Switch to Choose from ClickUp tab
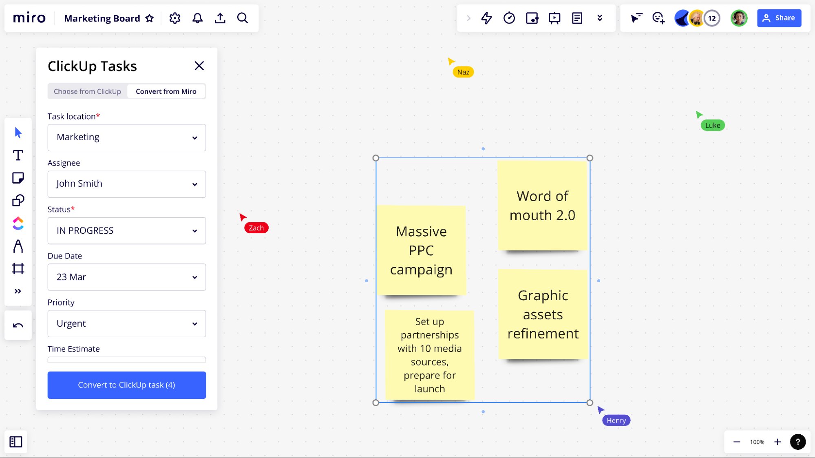The height and width of the screenshot is (458, 815). [87, 91]
